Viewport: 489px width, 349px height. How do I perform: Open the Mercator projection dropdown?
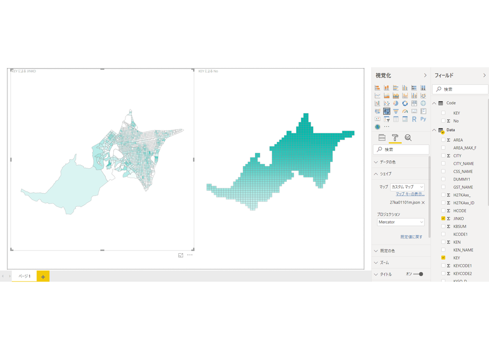click(x=401, y=222)
